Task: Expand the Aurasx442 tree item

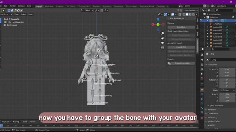Action: (x=208, y=27)
